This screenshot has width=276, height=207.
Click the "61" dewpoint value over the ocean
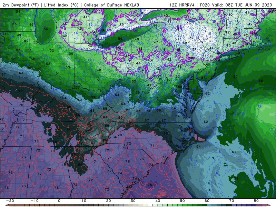pyautogui.click(x=234, y=152)
